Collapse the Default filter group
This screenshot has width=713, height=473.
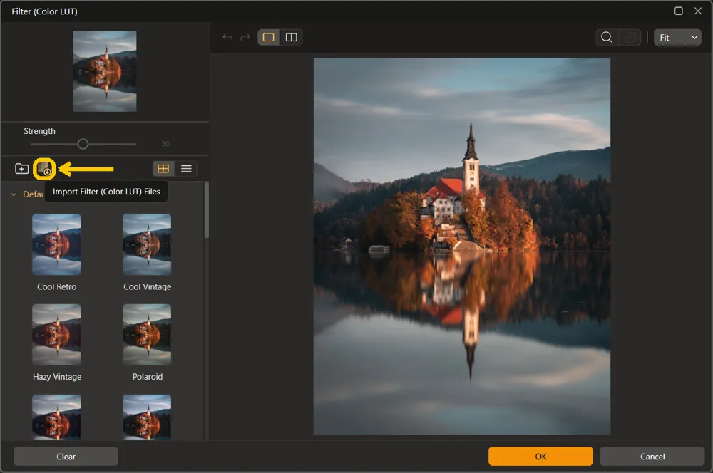tap(14, 194)
